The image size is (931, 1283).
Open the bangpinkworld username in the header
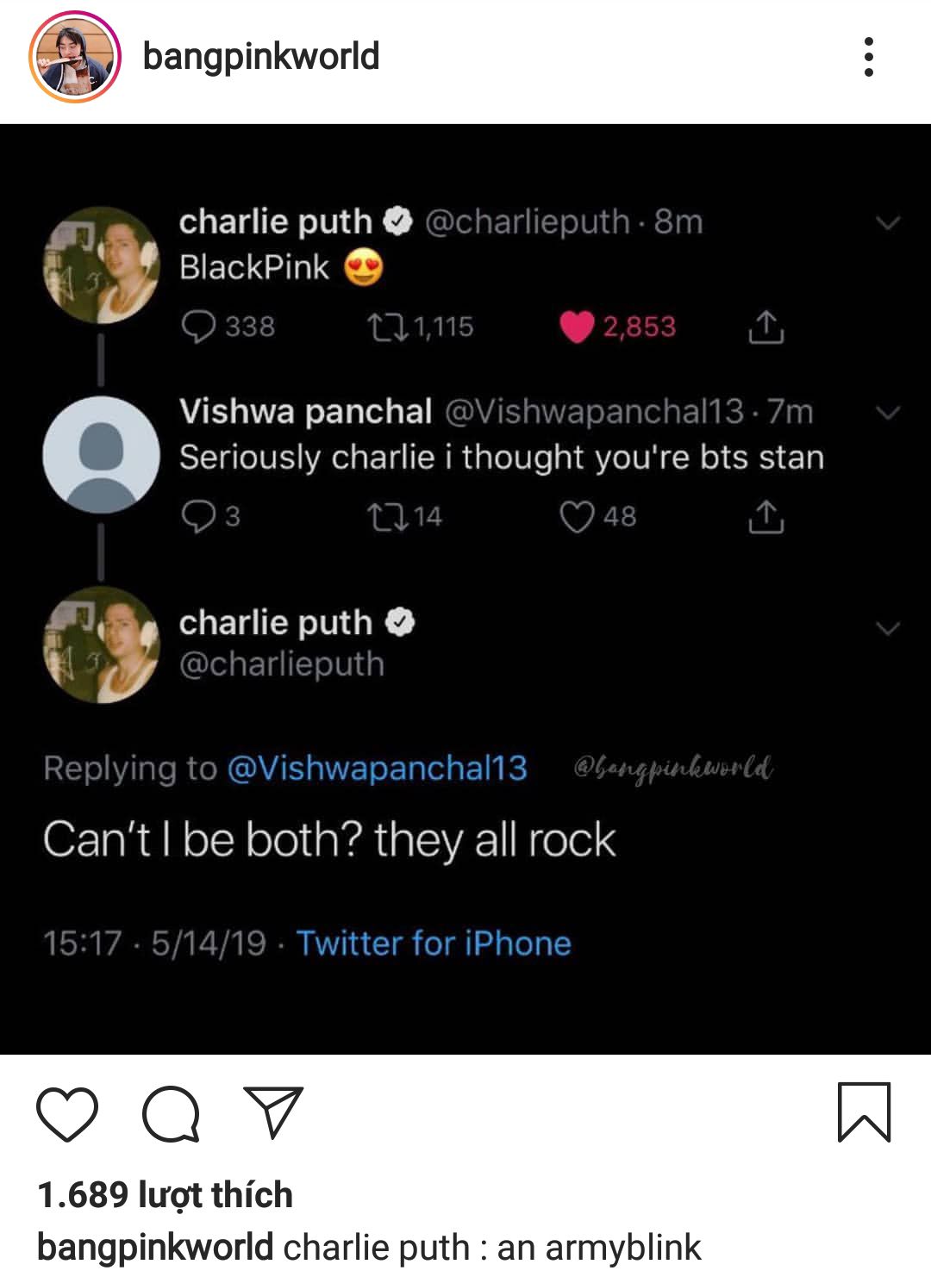click(260, 57)
